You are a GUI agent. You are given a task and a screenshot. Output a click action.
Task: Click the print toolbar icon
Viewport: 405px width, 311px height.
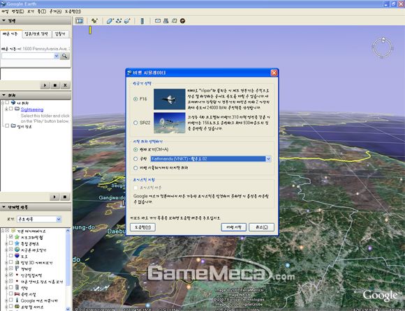(x=165, y=21)
